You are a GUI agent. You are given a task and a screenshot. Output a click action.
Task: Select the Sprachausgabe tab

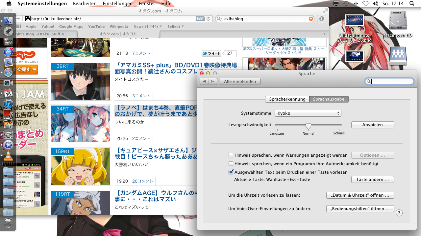click(329, 99)
